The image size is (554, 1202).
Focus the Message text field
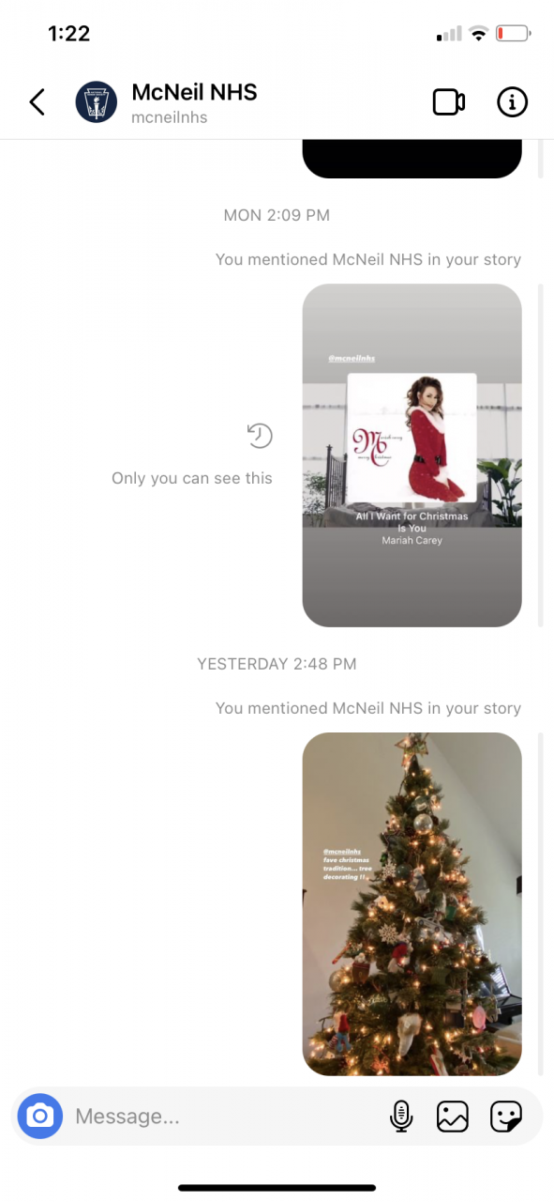pos(225,1116)
